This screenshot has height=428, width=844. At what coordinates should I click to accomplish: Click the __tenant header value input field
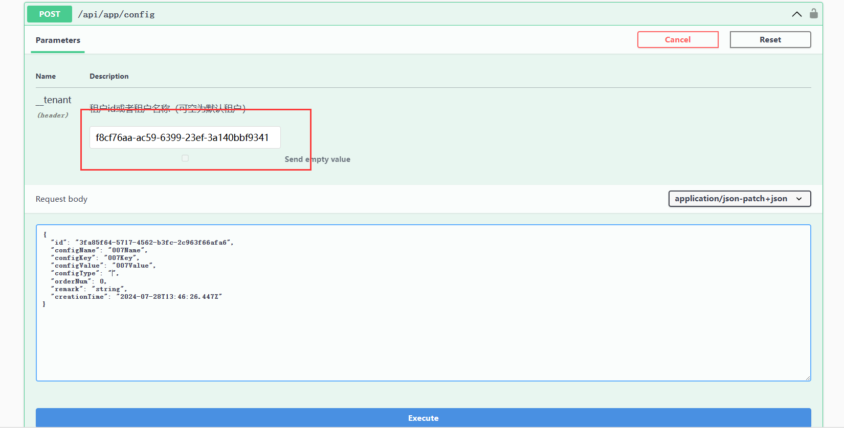185,137
